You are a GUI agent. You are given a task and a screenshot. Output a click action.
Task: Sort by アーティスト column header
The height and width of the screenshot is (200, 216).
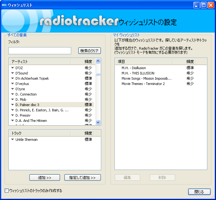click(40, 62)
